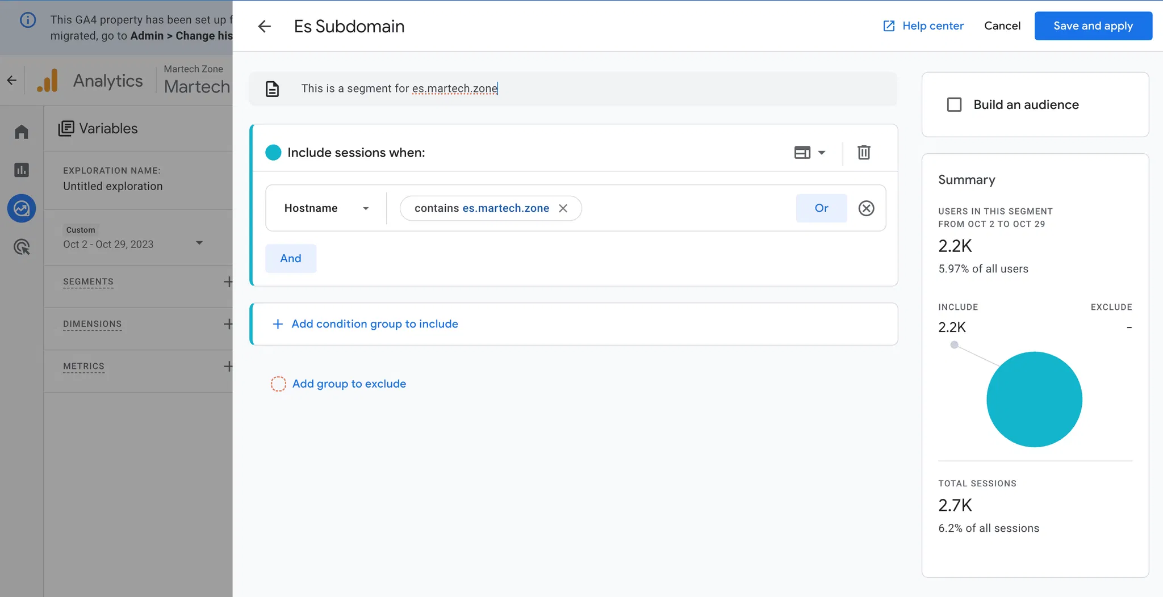Click Add condition group to include

374,323
